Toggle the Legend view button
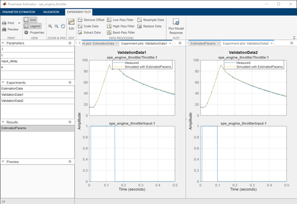Screen dimensions: 297x204 pos(32,26)
